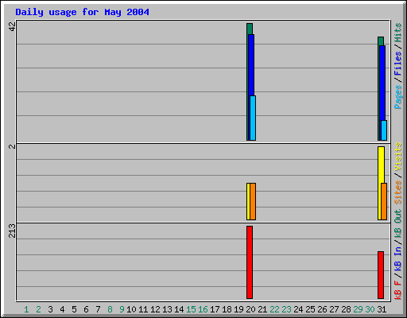The width and height of the screenshot is (407, 318).
Task: Click the 'Files' legend label
Action: pyautogui.click(x=398, y=64)
